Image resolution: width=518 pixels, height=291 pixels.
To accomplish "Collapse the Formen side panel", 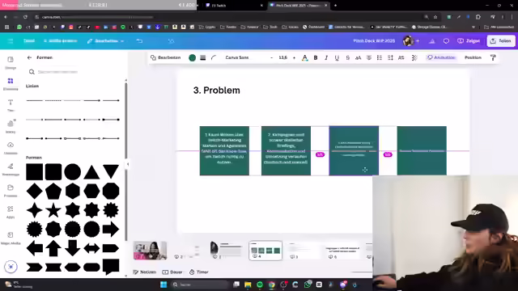I will (x=128, y=164).
